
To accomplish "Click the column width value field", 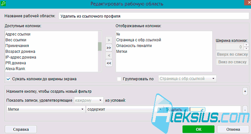I will click(x=230, y=47).
